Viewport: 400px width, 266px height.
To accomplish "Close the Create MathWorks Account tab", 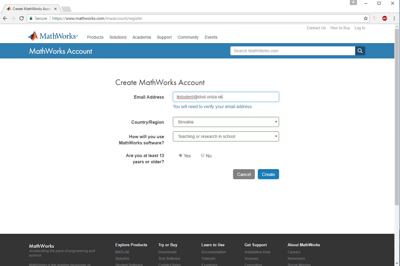I will pos(55,9).
